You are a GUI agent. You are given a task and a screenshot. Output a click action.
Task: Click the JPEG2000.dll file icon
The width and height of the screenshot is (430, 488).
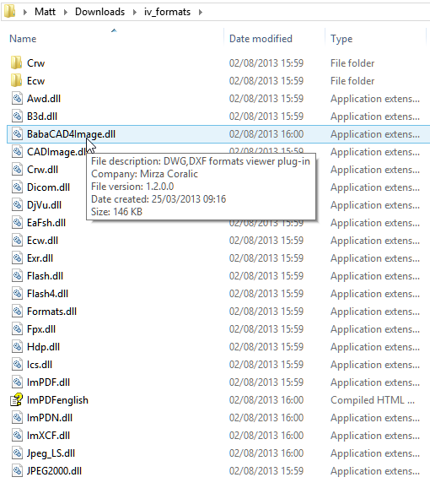click(x=17, y=471)
